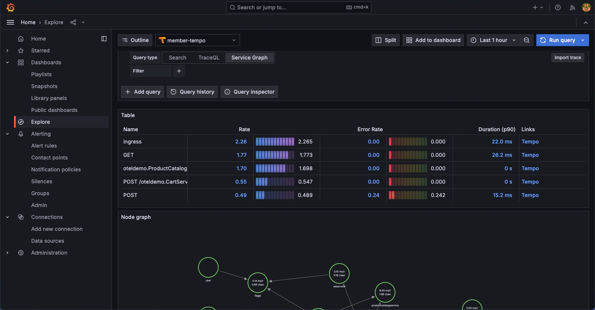Viewport: 595px width, 310px height.
Task: Open the help question mark icon
Action: [x=557, y=7]
